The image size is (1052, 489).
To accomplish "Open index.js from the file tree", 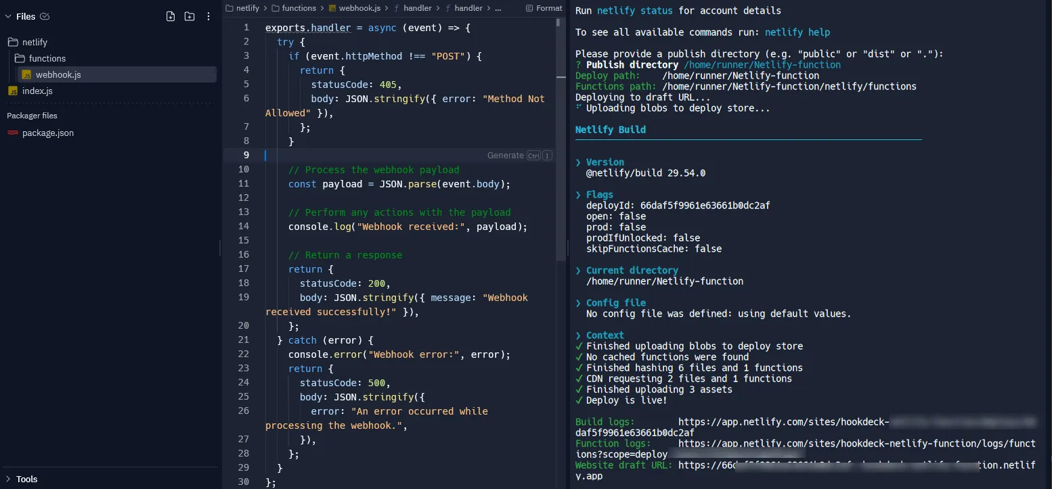I will 30,91.
